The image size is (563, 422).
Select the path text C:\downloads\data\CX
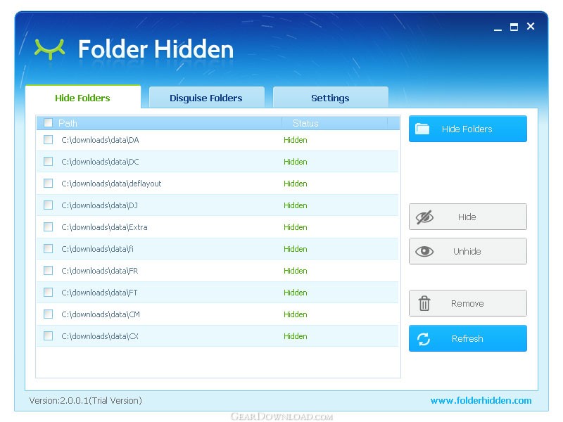pyautogui.click(x=100, y=336)
